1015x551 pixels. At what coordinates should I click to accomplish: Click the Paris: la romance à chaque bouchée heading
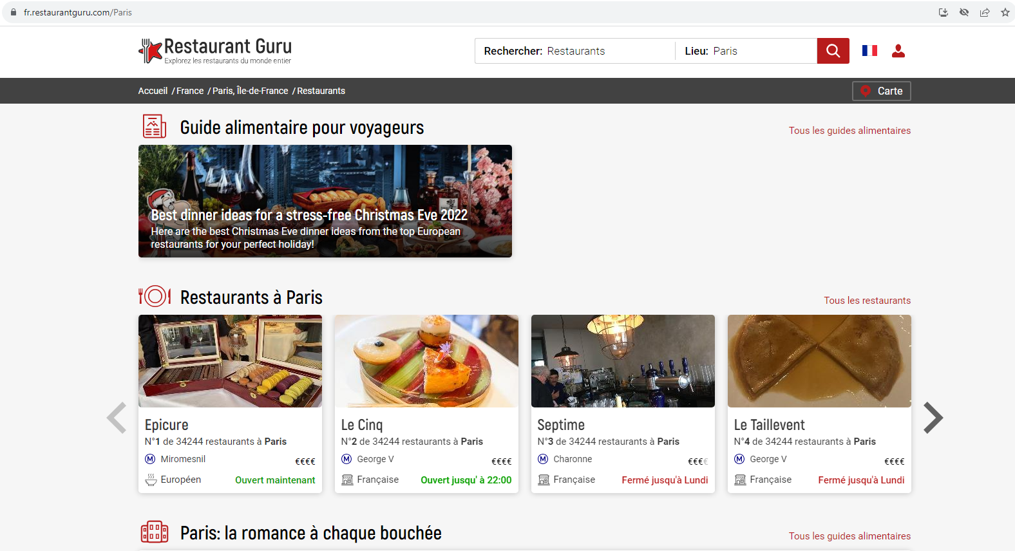click(x=311, y=533)
